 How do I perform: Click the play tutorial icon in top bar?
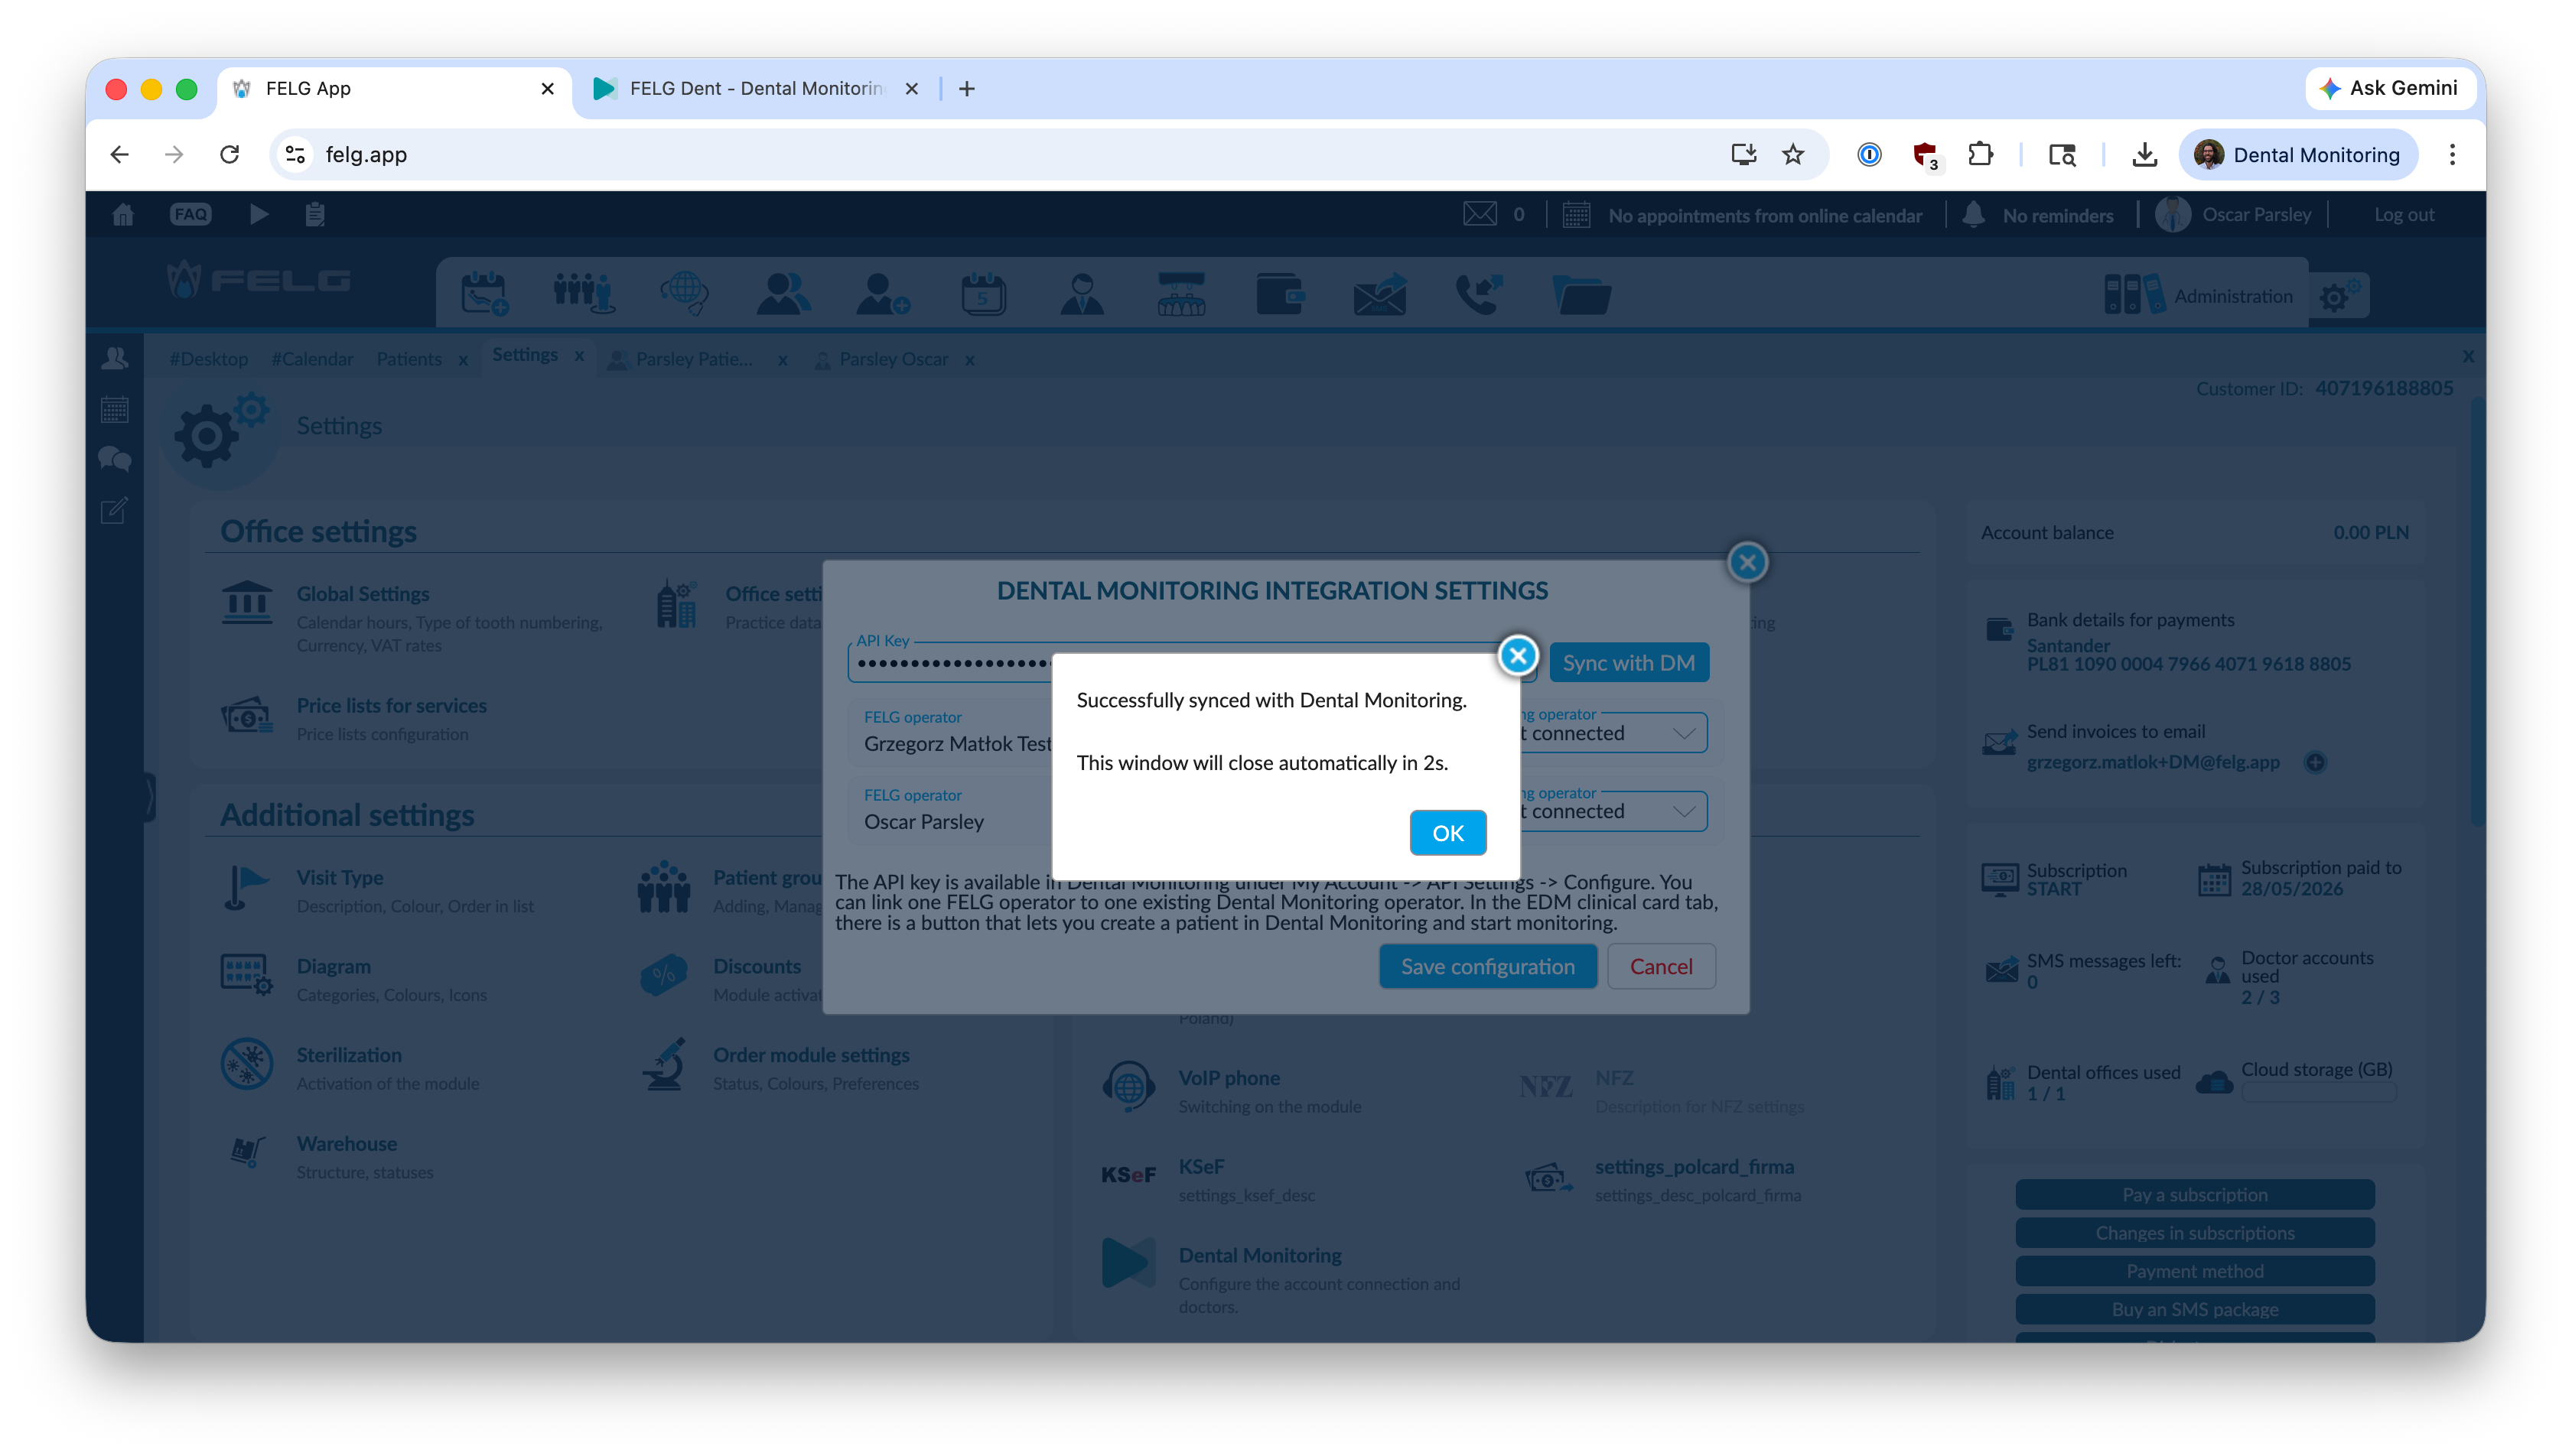coord(258,214)
